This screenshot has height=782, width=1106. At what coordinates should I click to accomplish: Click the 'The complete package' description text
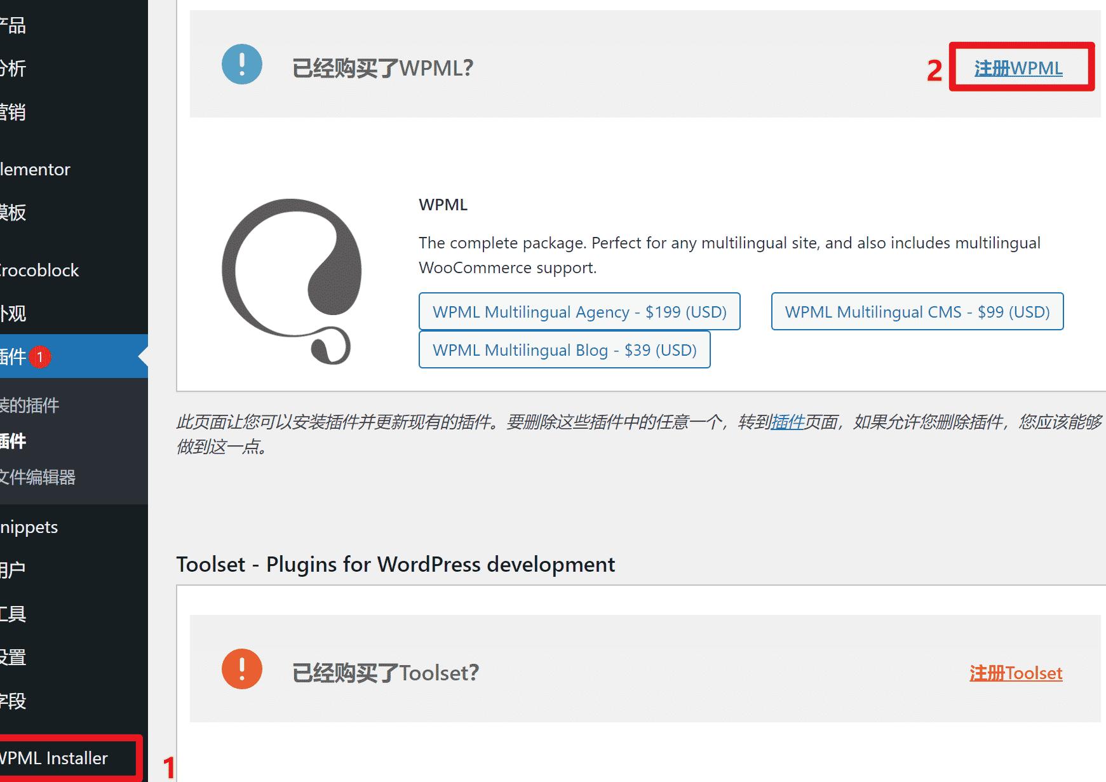click(x=729, y=255)
